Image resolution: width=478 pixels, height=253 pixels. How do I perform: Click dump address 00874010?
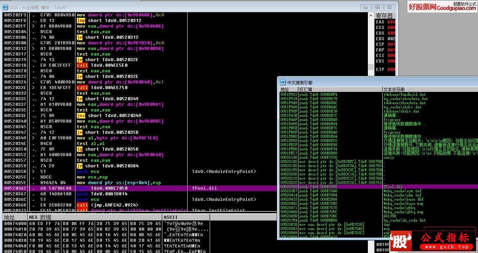[x=15, y=229]
